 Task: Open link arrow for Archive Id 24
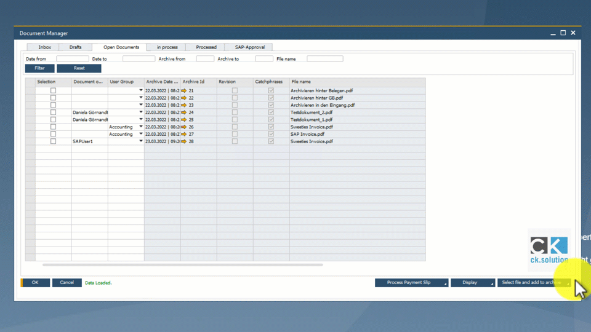[x=184, y=113]
